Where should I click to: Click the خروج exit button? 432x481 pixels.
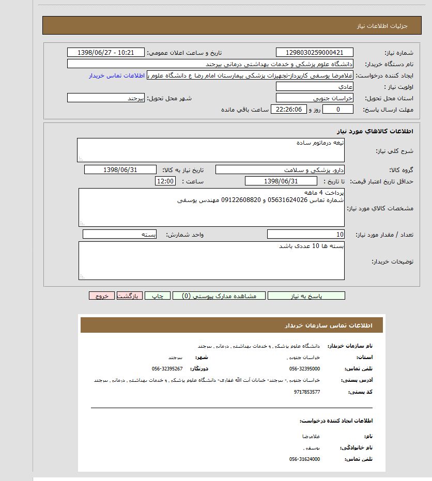102,296
